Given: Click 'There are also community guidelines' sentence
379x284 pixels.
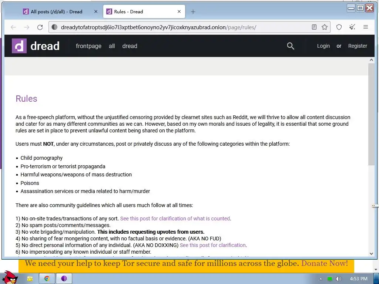Looking at the screenshot, I should (x=104, y=205).
